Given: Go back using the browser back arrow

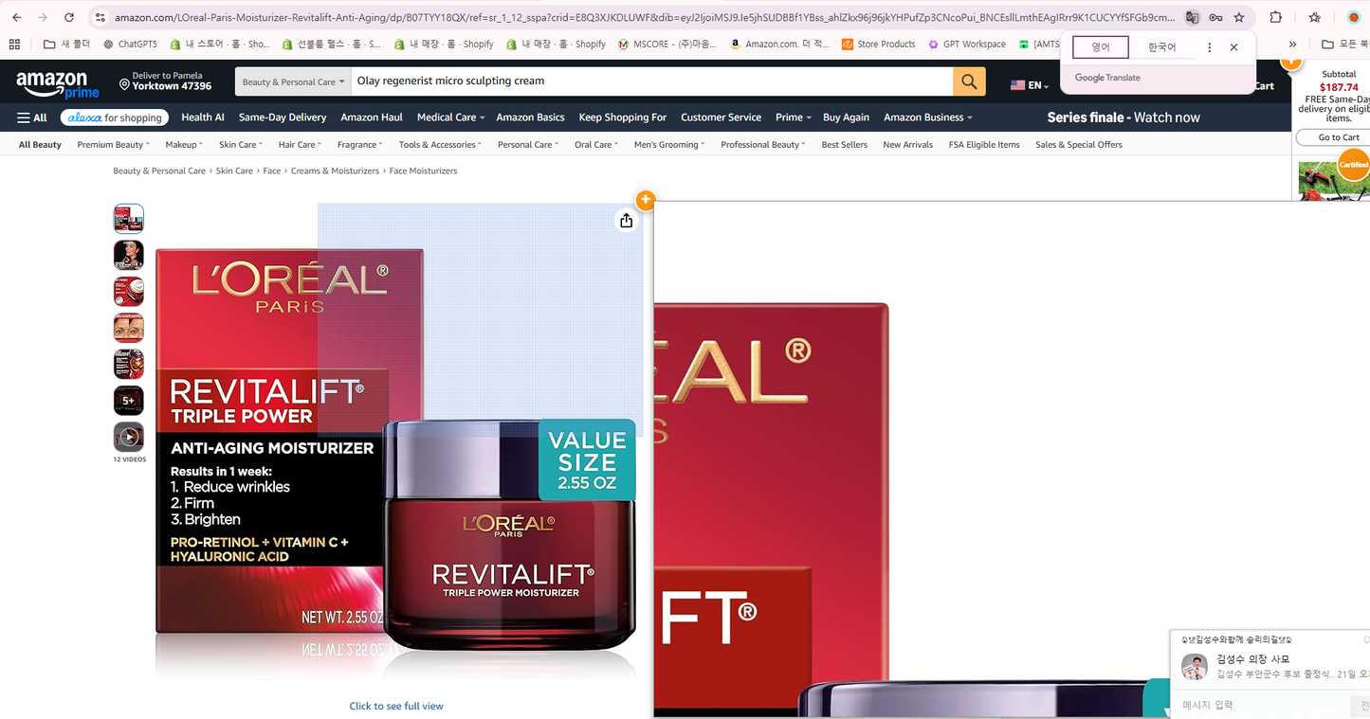Looking at the screenshot, I should (16, 17).
